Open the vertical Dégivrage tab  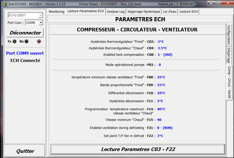coord(229,55)
